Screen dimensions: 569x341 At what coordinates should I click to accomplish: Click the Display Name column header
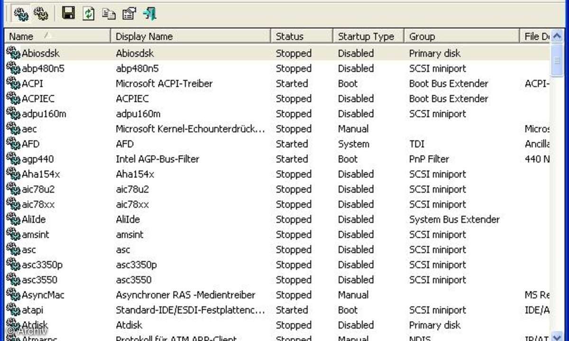[190, 36]
